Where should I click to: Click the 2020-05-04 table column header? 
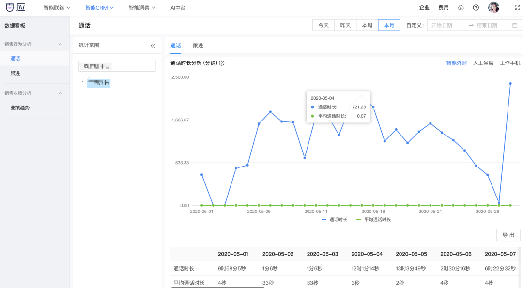pos(367,254)
